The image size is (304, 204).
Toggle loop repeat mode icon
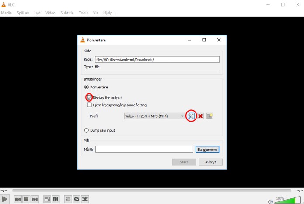point(77,199)
